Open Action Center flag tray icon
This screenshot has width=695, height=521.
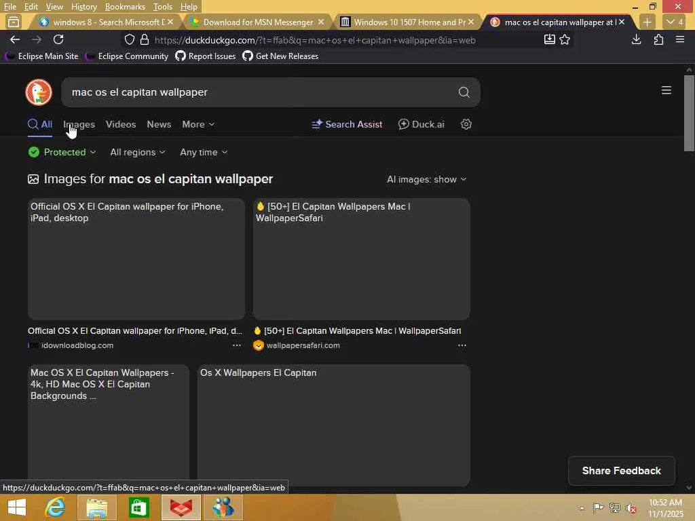(x=598, y=507)
